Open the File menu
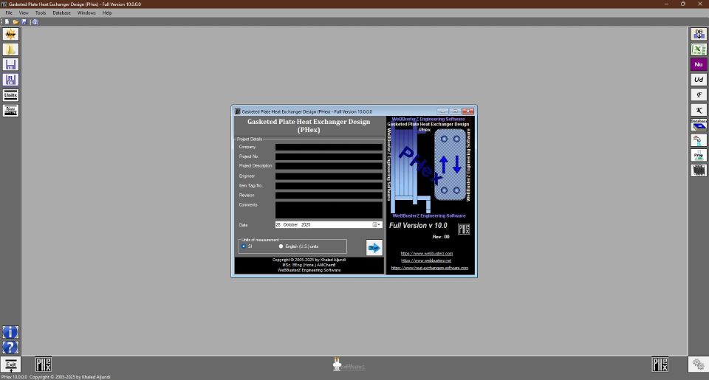This screenshot has height=380, width=709. tap(9, 13)
